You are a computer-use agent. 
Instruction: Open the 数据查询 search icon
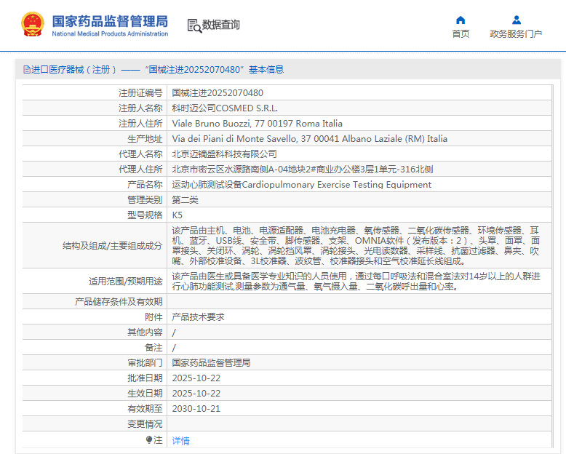(x=194, y=26)
